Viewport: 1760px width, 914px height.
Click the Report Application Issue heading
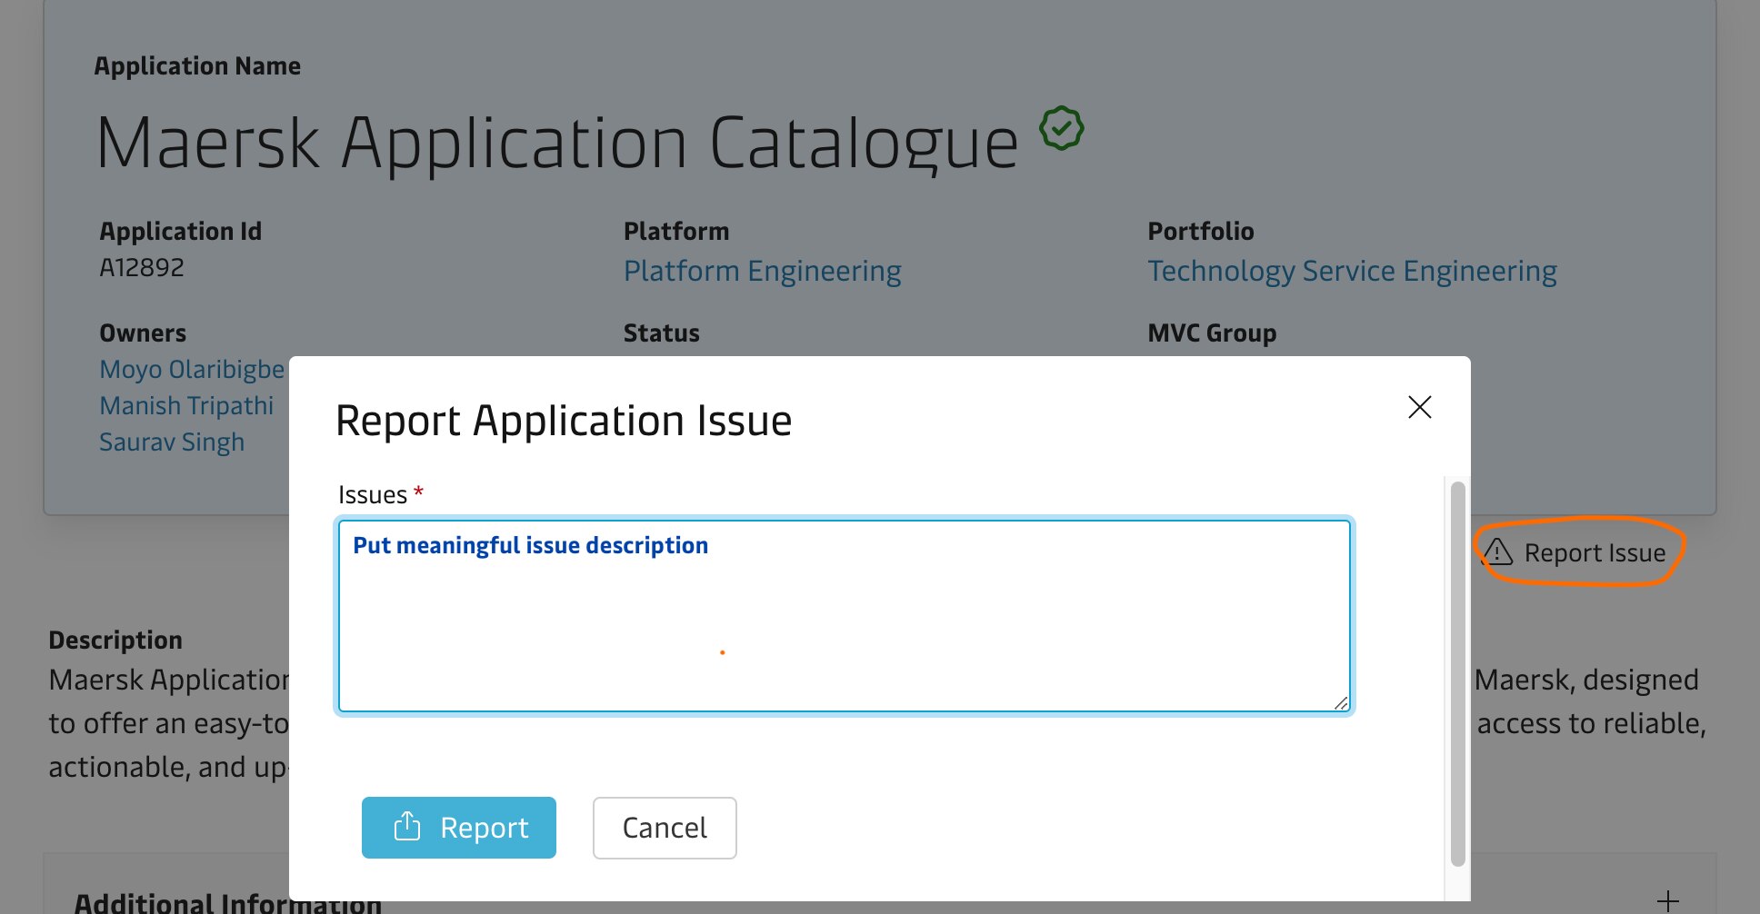coord(564,421)
